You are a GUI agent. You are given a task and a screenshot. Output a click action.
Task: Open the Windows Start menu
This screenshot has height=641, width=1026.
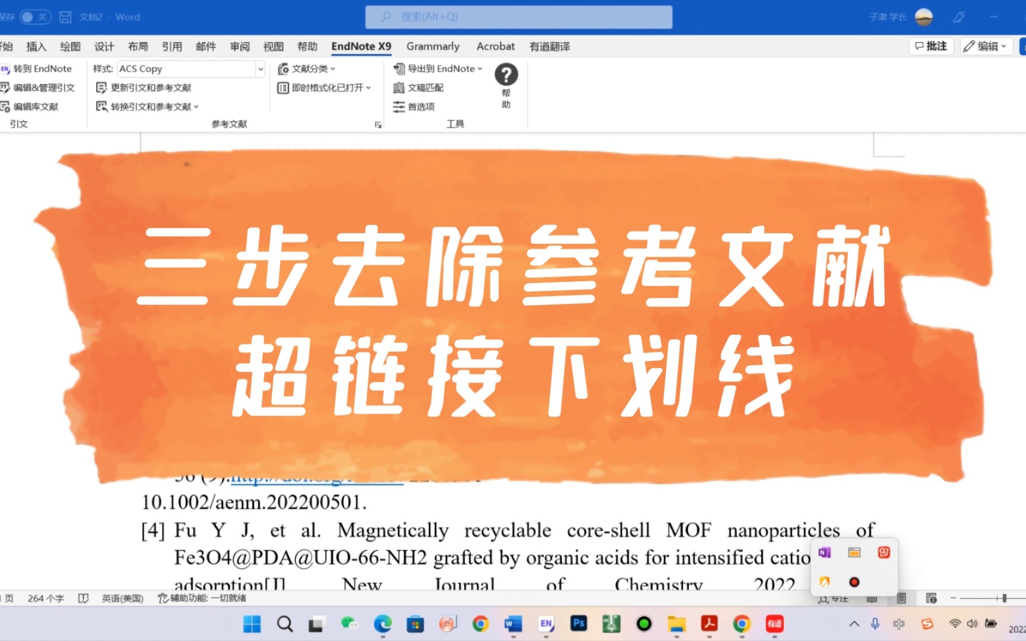[252, 624]
